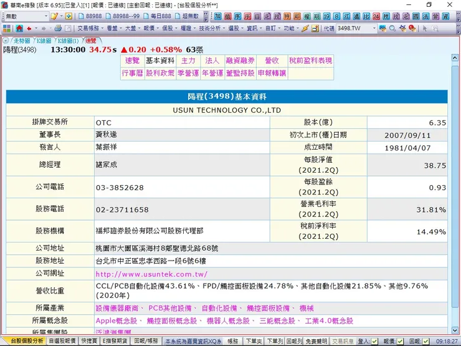This screenshot has width=461, height=346.
Task: Open the 股利政策 info link
Action: [x=160, y=73]
